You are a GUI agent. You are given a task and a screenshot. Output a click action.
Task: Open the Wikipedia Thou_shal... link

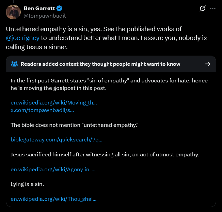pos(53,199)
